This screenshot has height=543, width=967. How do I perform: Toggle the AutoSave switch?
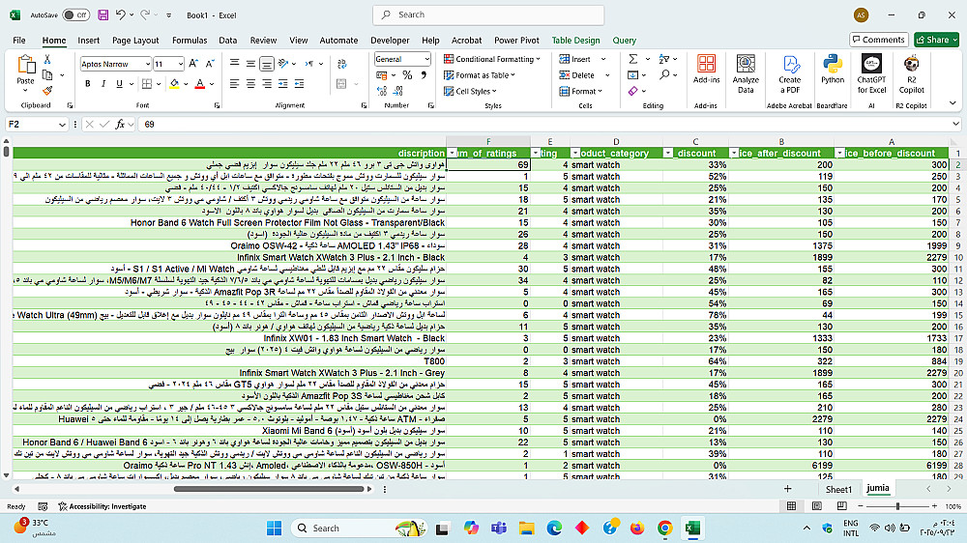click(75, 14)
